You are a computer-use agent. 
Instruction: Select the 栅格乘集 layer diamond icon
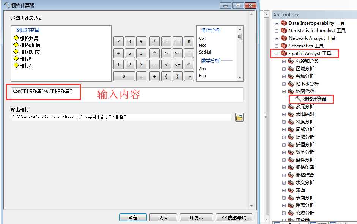[x=16, y=38]
